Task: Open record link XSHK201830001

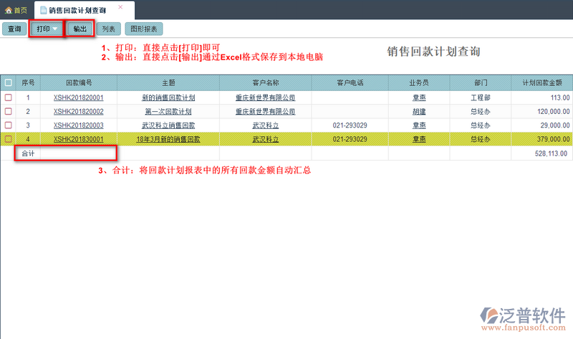Action: (x=78, y=139)
